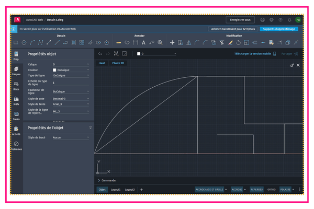Screen dimensions: 314x209
Task: Click the Echelle du type de ligne field
Action: tap(71, 83)
